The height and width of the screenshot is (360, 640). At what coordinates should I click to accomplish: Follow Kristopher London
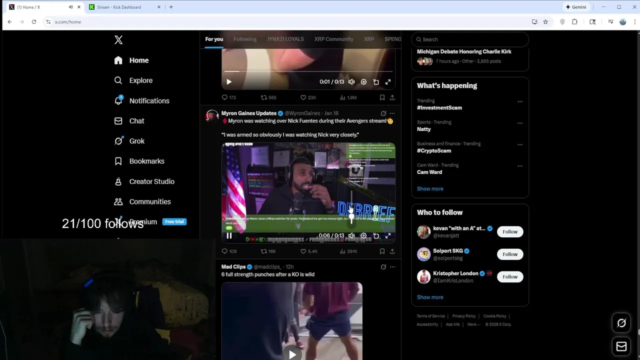510,277
